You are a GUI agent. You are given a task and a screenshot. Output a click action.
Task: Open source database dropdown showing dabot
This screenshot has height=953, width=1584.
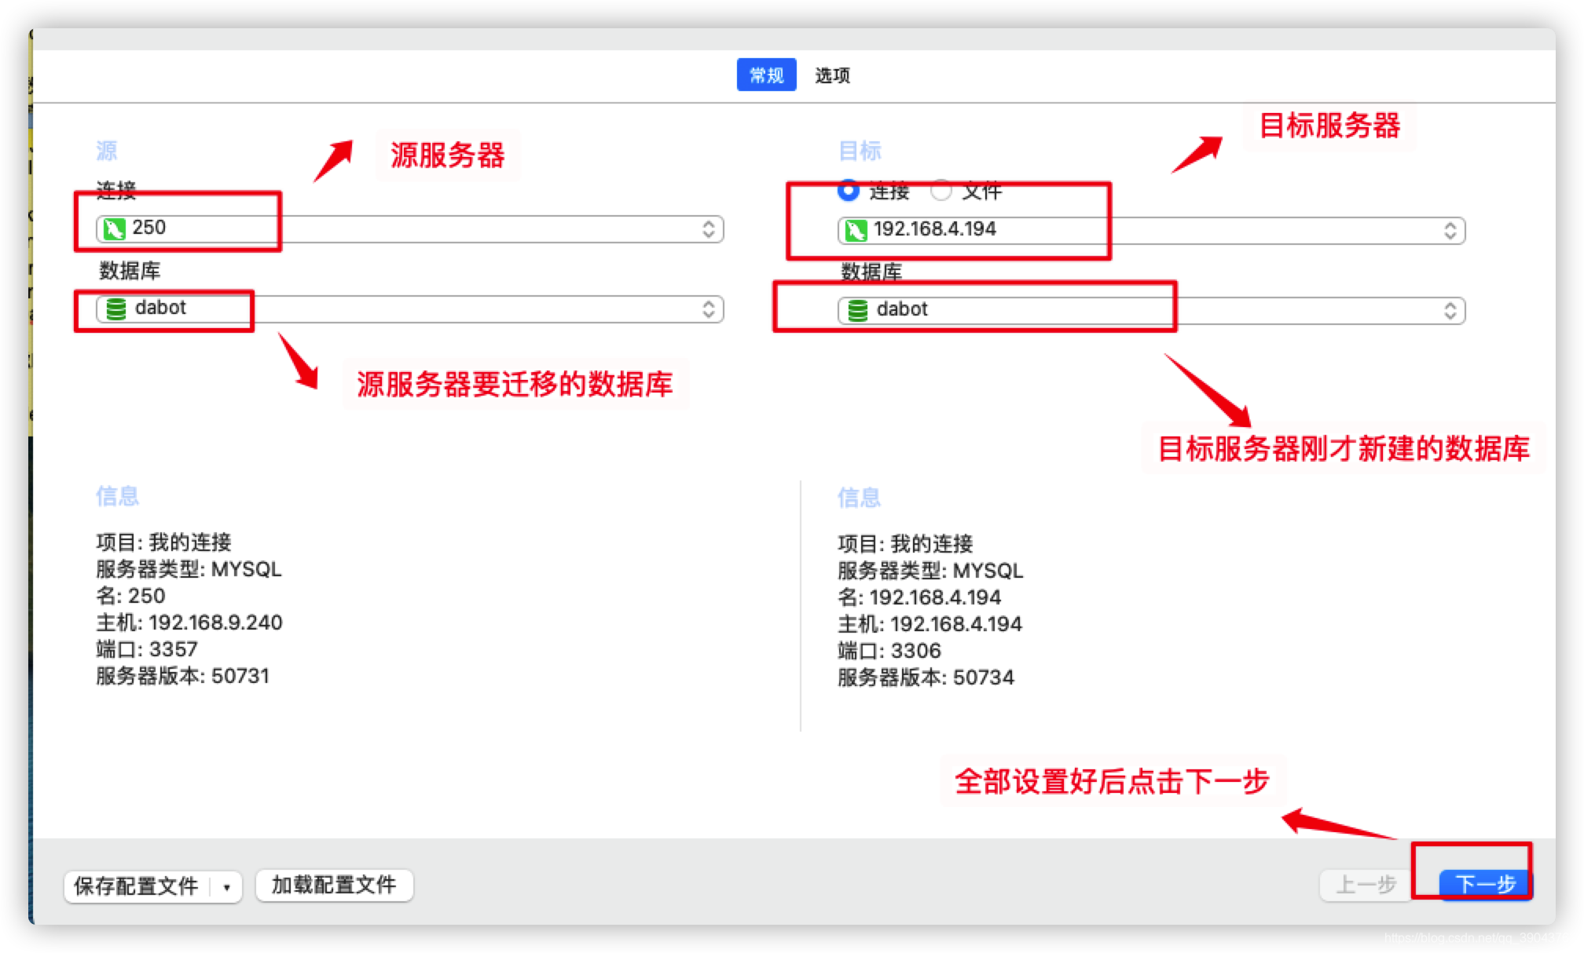(409, 309)
